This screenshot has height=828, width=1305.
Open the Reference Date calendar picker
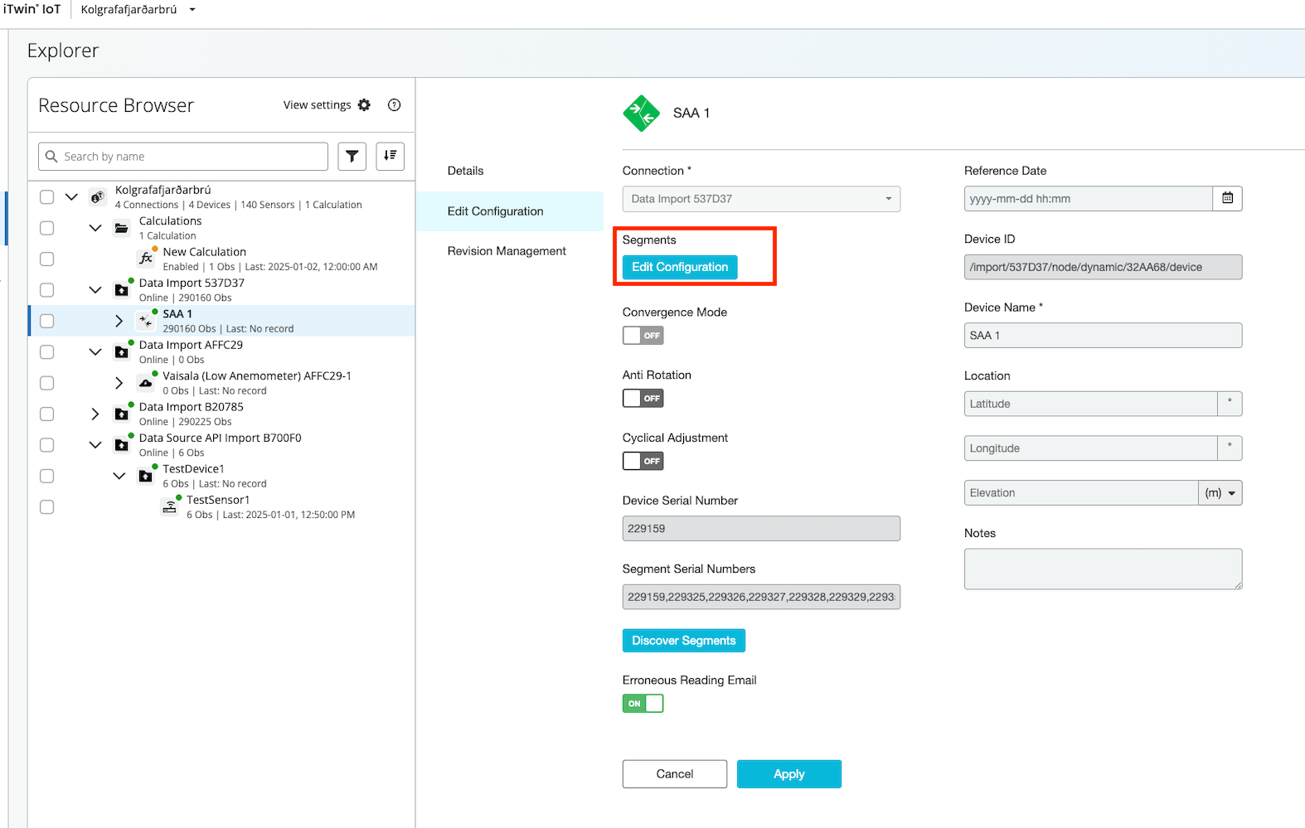tap(1227, 199)
